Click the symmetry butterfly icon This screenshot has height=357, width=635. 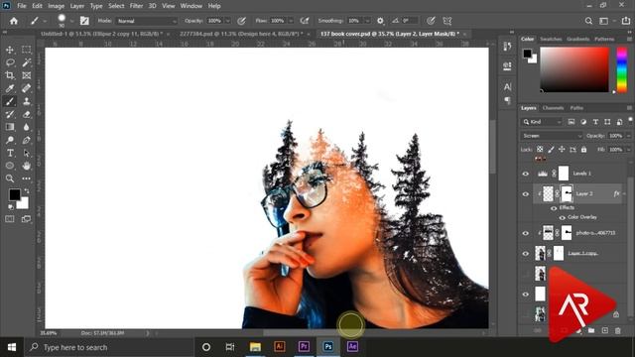[x=447, y=21]
